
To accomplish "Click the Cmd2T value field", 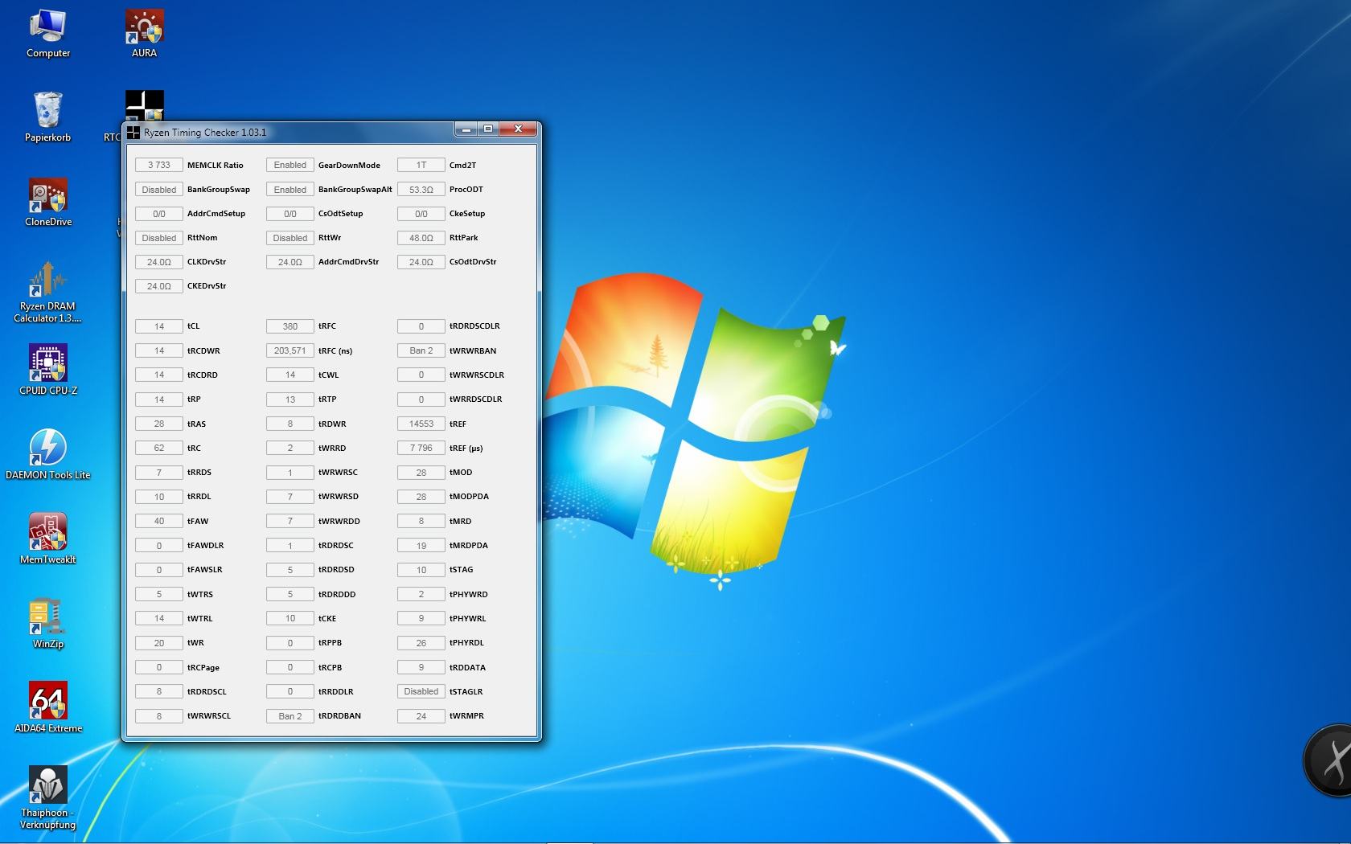I will (421, 165).
